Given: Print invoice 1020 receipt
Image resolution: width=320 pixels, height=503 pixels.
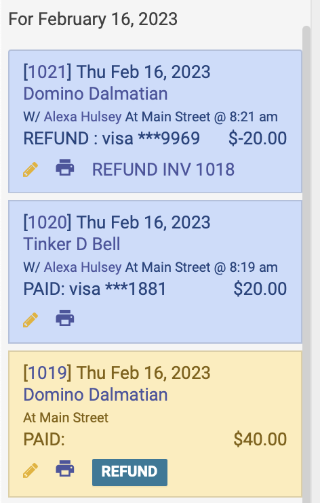Looking at the screenshot, I should click(65, 318).
